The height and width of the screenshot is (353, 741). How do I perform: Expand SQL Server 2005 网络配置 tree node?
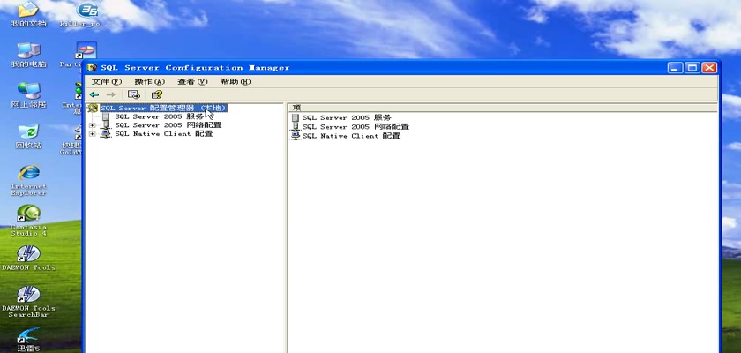(x=92, y=125)
